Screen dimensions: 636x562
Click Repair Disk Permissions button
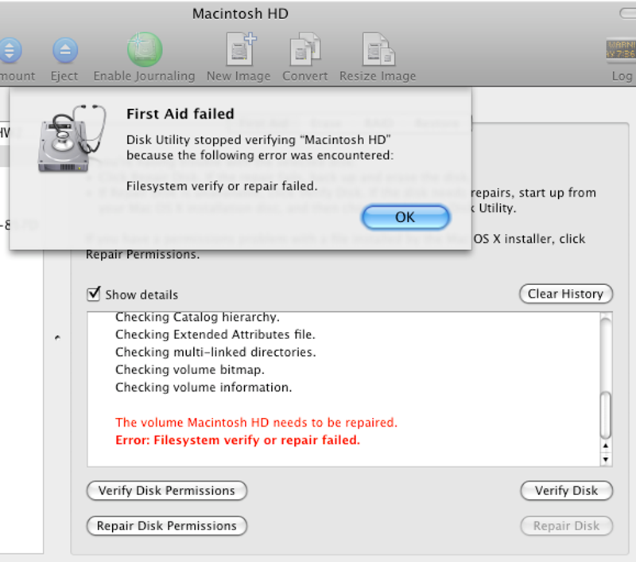click(166, 526)
